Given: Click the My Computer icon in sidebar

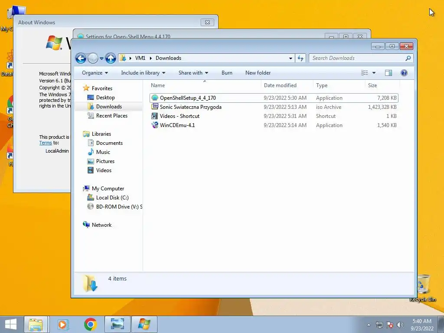Looking at the screenshot, I should click(x=86, y=188).
